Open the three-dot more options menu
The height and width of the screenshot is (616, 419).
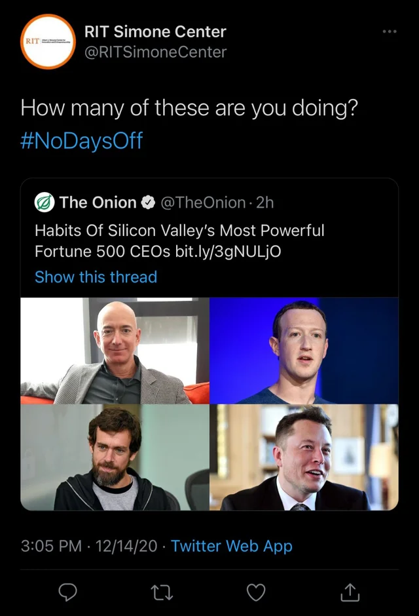click(x=390, y=31)
